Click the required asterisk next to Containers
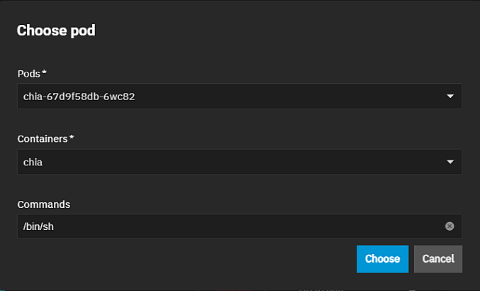The height and width of the screenshot is (291, 480). point(72,138)
